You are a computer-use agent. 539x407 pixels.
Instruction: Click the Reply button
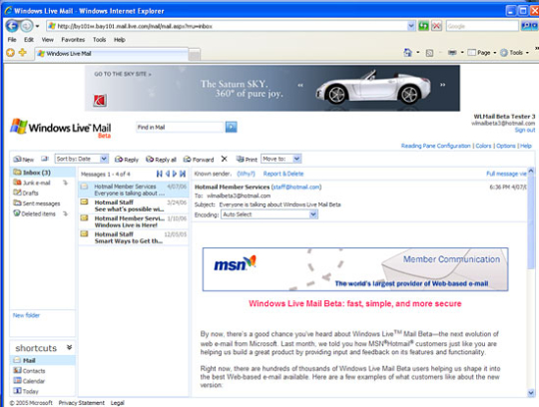127,160
